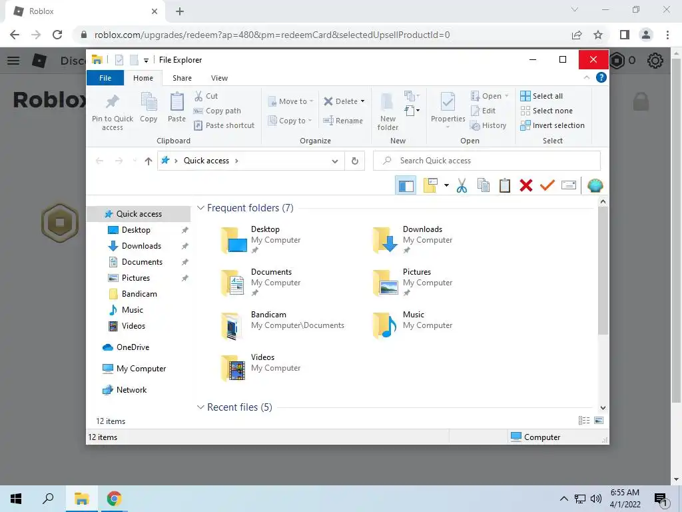
Task: Open the File tab
Action: point(105,78)
